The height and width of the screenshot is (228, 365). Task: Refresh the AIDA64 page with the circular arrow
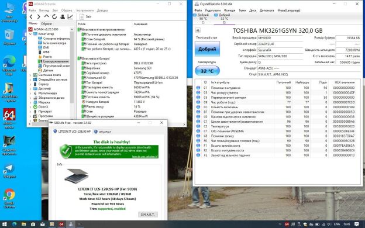[54, 17]
